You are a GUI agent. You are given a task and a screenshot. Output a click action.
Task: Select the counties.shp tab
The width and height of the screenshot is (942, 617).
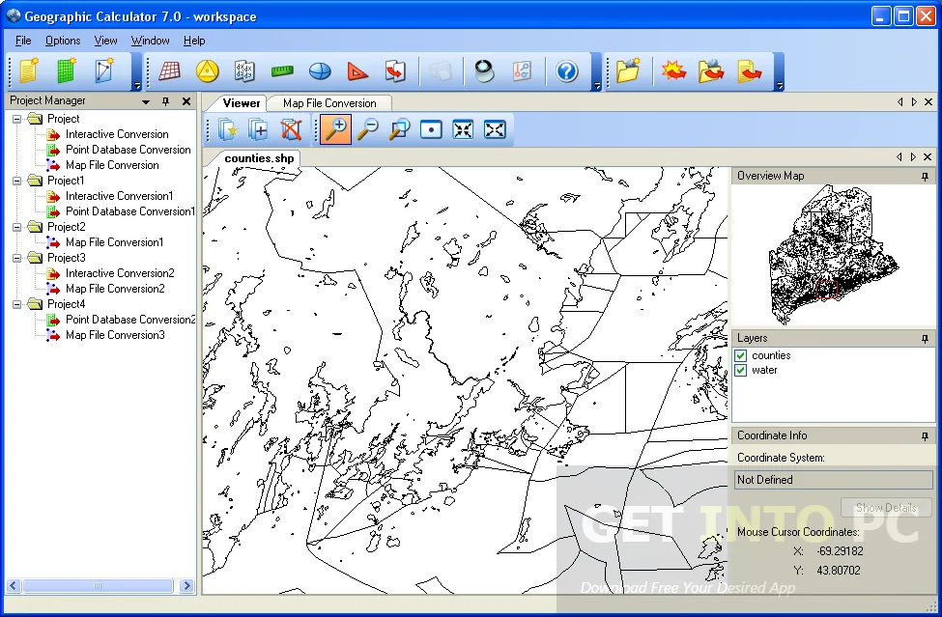(259, 158)
